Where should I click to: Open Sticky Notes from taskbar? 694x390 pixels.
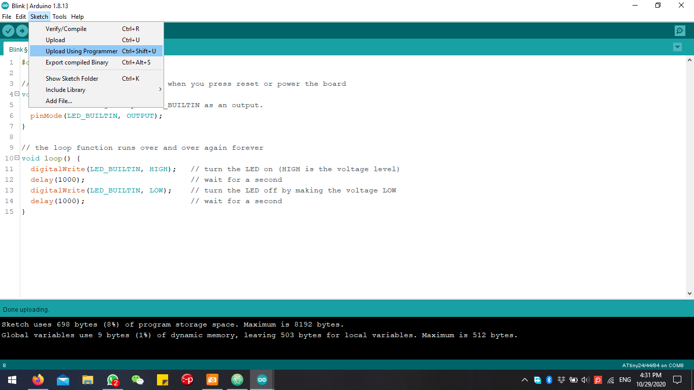163,380
